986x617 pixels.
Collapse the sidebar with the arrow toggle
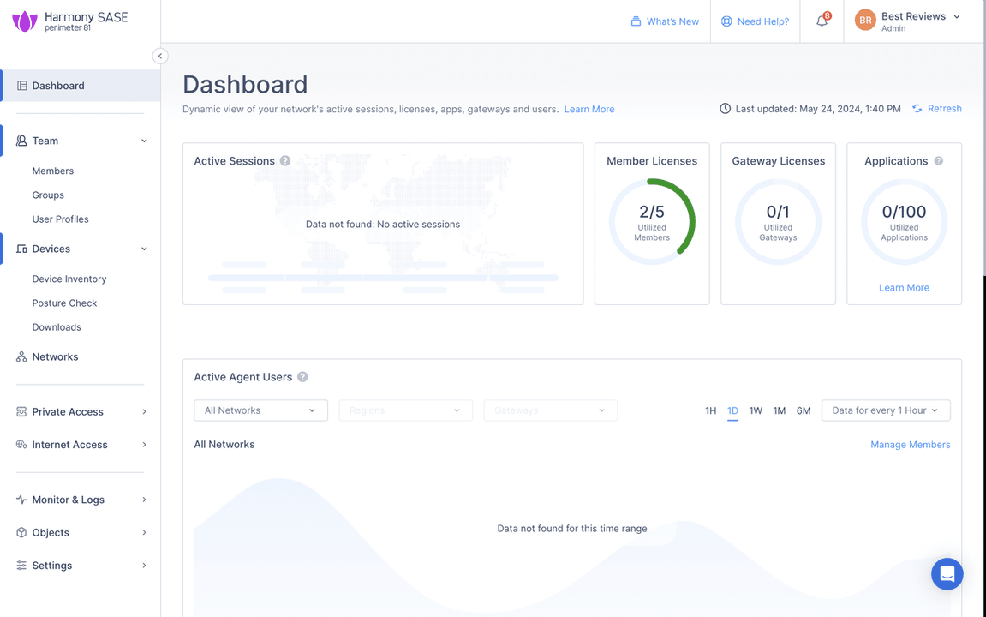pos(160,56)
